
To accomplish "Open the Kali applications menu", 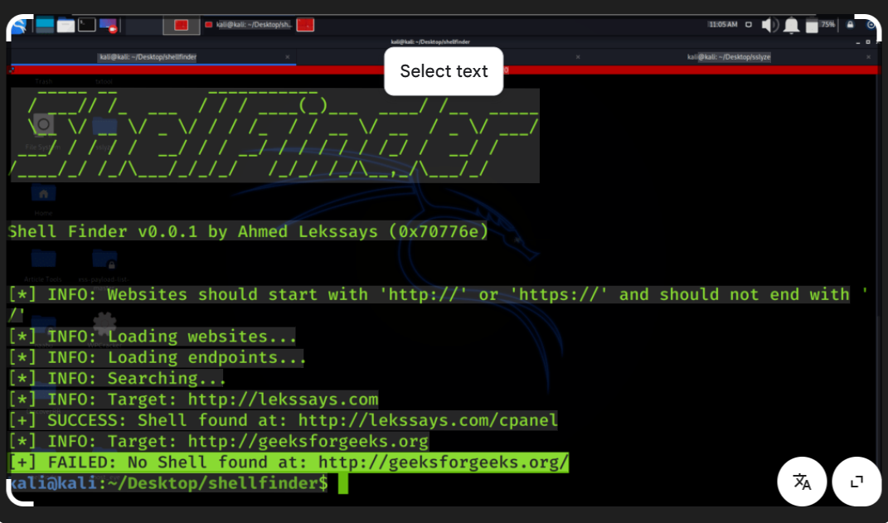I will (x=20, y=26).
